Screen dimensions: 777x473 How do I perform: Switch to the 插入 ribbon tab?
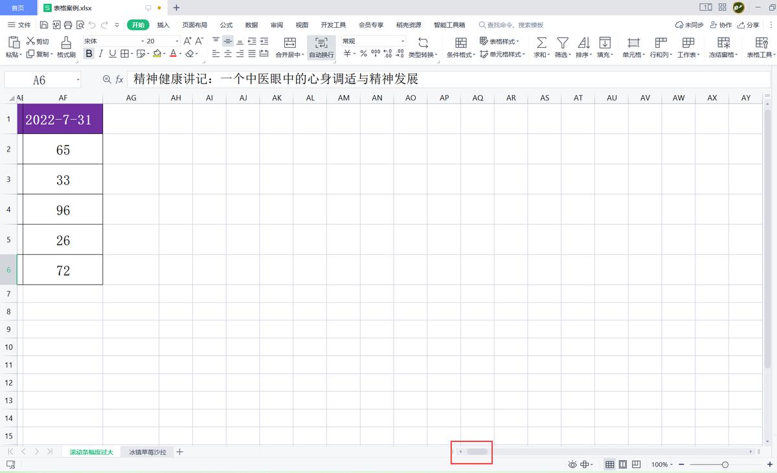coord(162,25)
